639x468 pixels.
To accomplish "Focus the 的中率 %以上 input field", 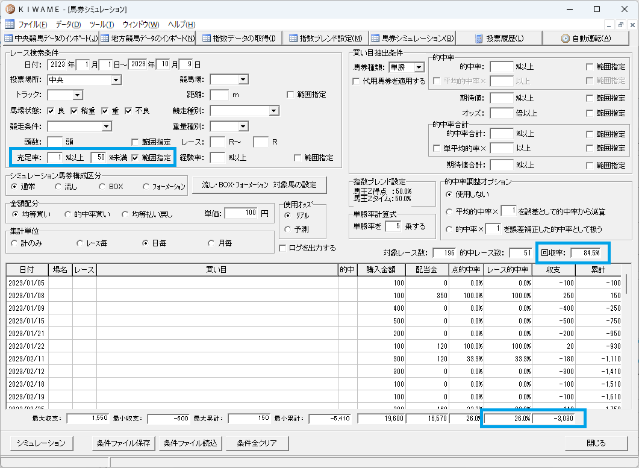I will point(502,67).
